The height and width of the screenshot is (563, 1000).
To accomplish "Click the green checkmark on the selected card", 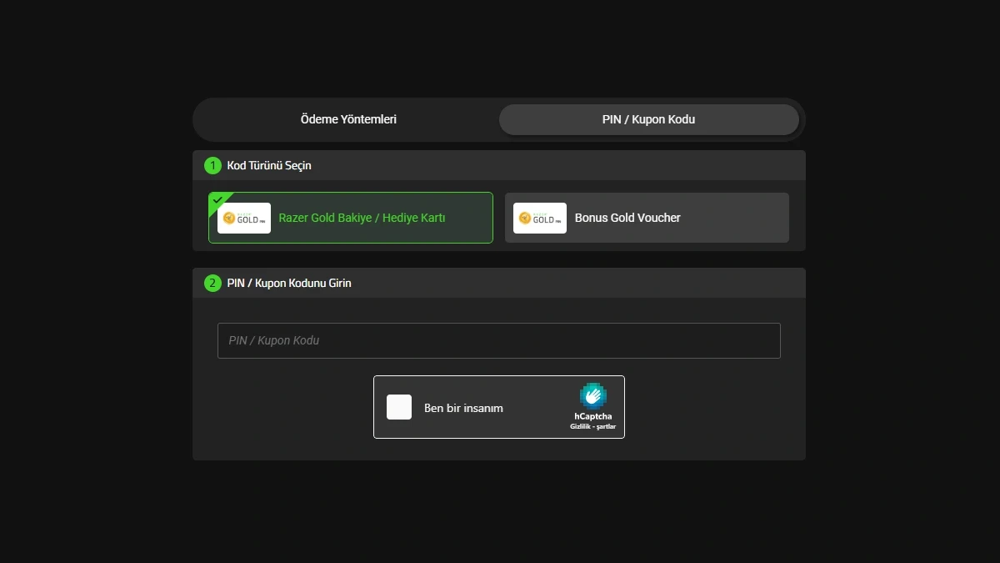I will (217, 199).
